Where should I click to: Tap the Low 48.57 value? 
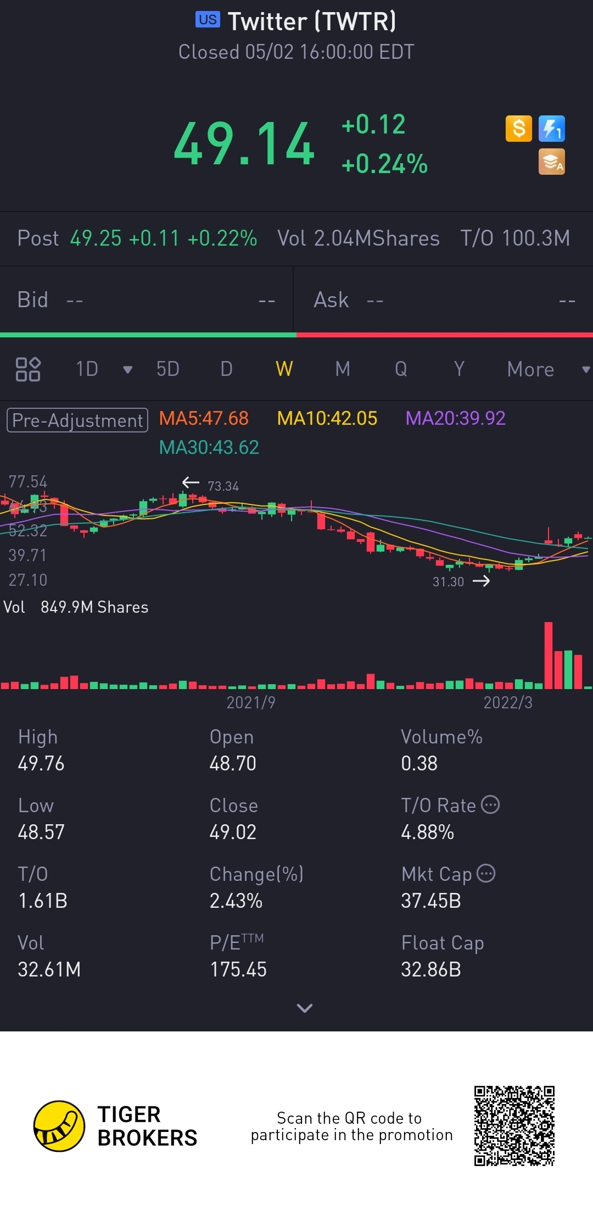pos(41,832)
